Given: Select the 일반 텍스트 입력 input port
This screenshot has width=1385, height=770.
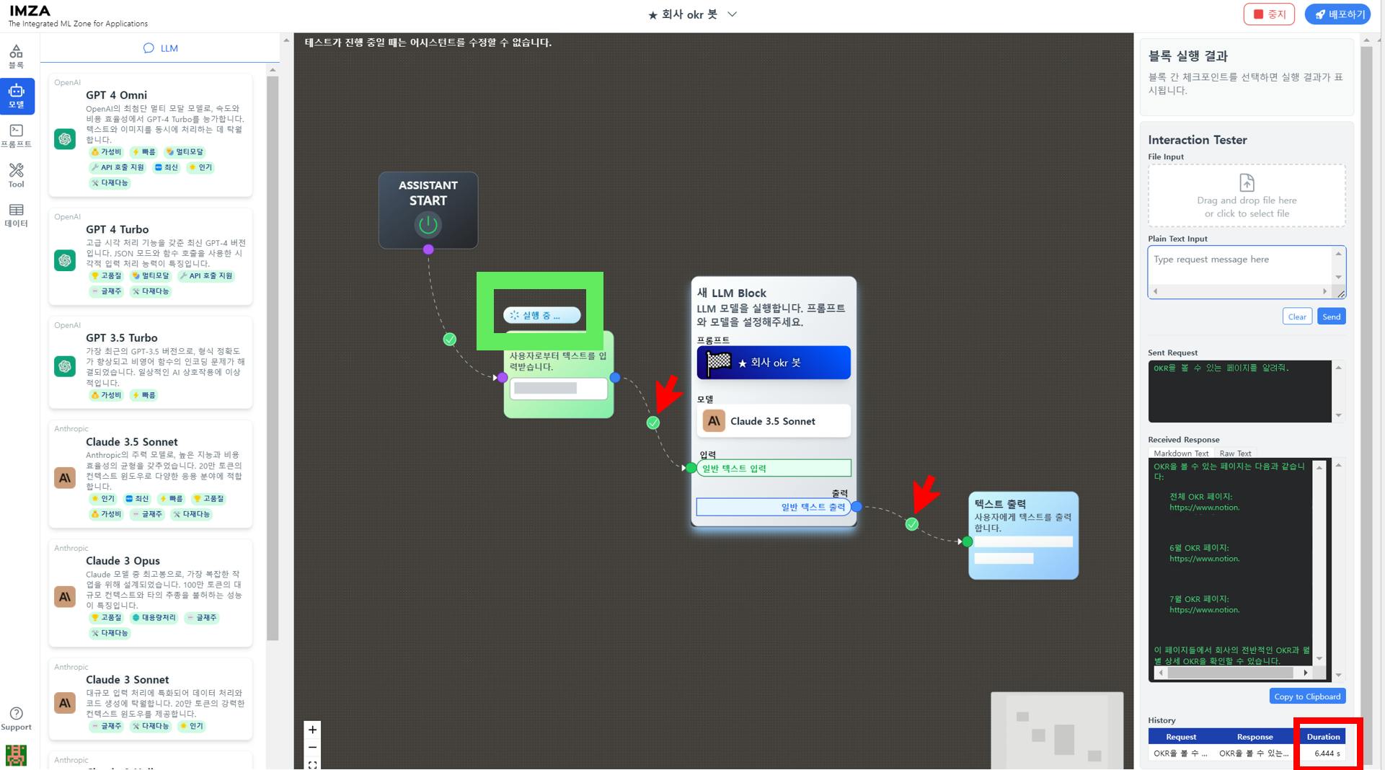Looking at the screenshot, I should 774,468.
